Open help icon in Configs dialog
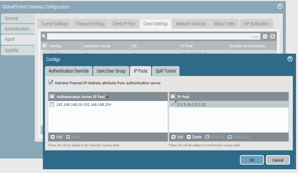298x173 pixels. coord(290,59)
